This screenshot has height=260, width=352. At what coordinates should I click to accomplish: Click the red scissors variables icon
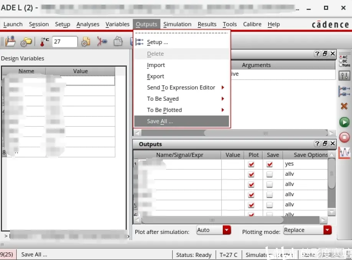click(x=102, y=41)
